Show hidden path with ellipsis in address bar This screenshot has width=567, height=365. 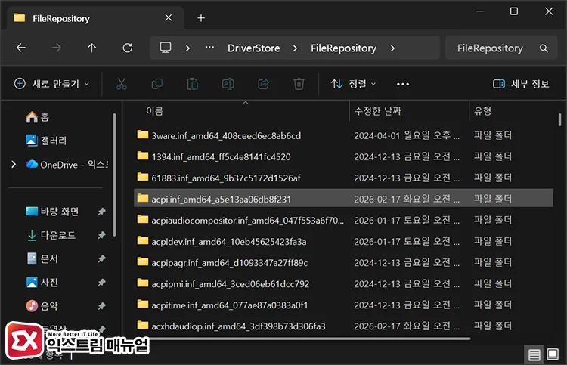coord(209,48)
